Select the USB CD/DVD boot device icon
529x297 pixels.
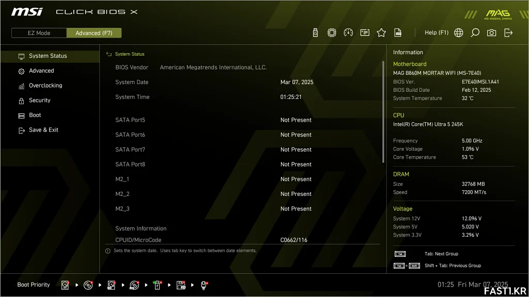[134, 285]
